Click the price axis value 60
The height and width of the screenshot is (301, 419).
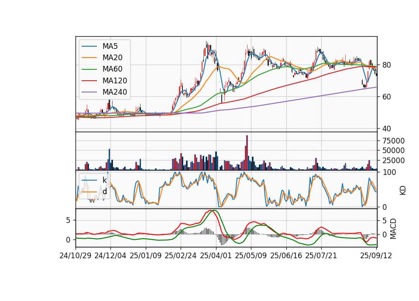pyautogui.click(x=386, y=97)
